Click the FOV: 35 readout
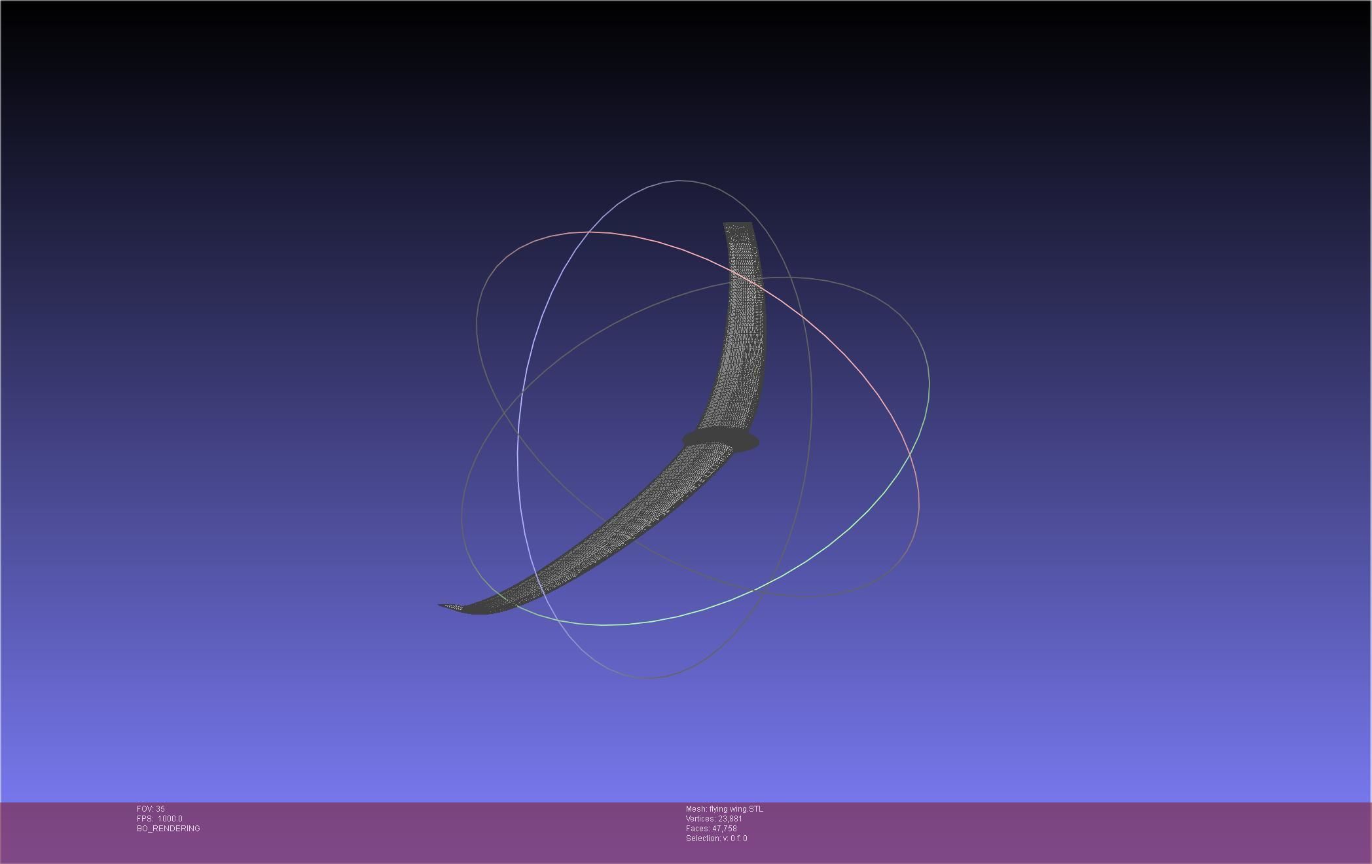Screen dimensions: 1372x864 [x=151, y=809]
